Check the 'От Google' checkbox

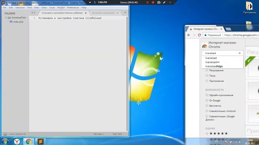[x=207, y=100]
